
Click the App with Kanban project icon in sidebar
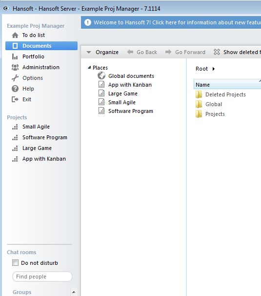[15, 159]
